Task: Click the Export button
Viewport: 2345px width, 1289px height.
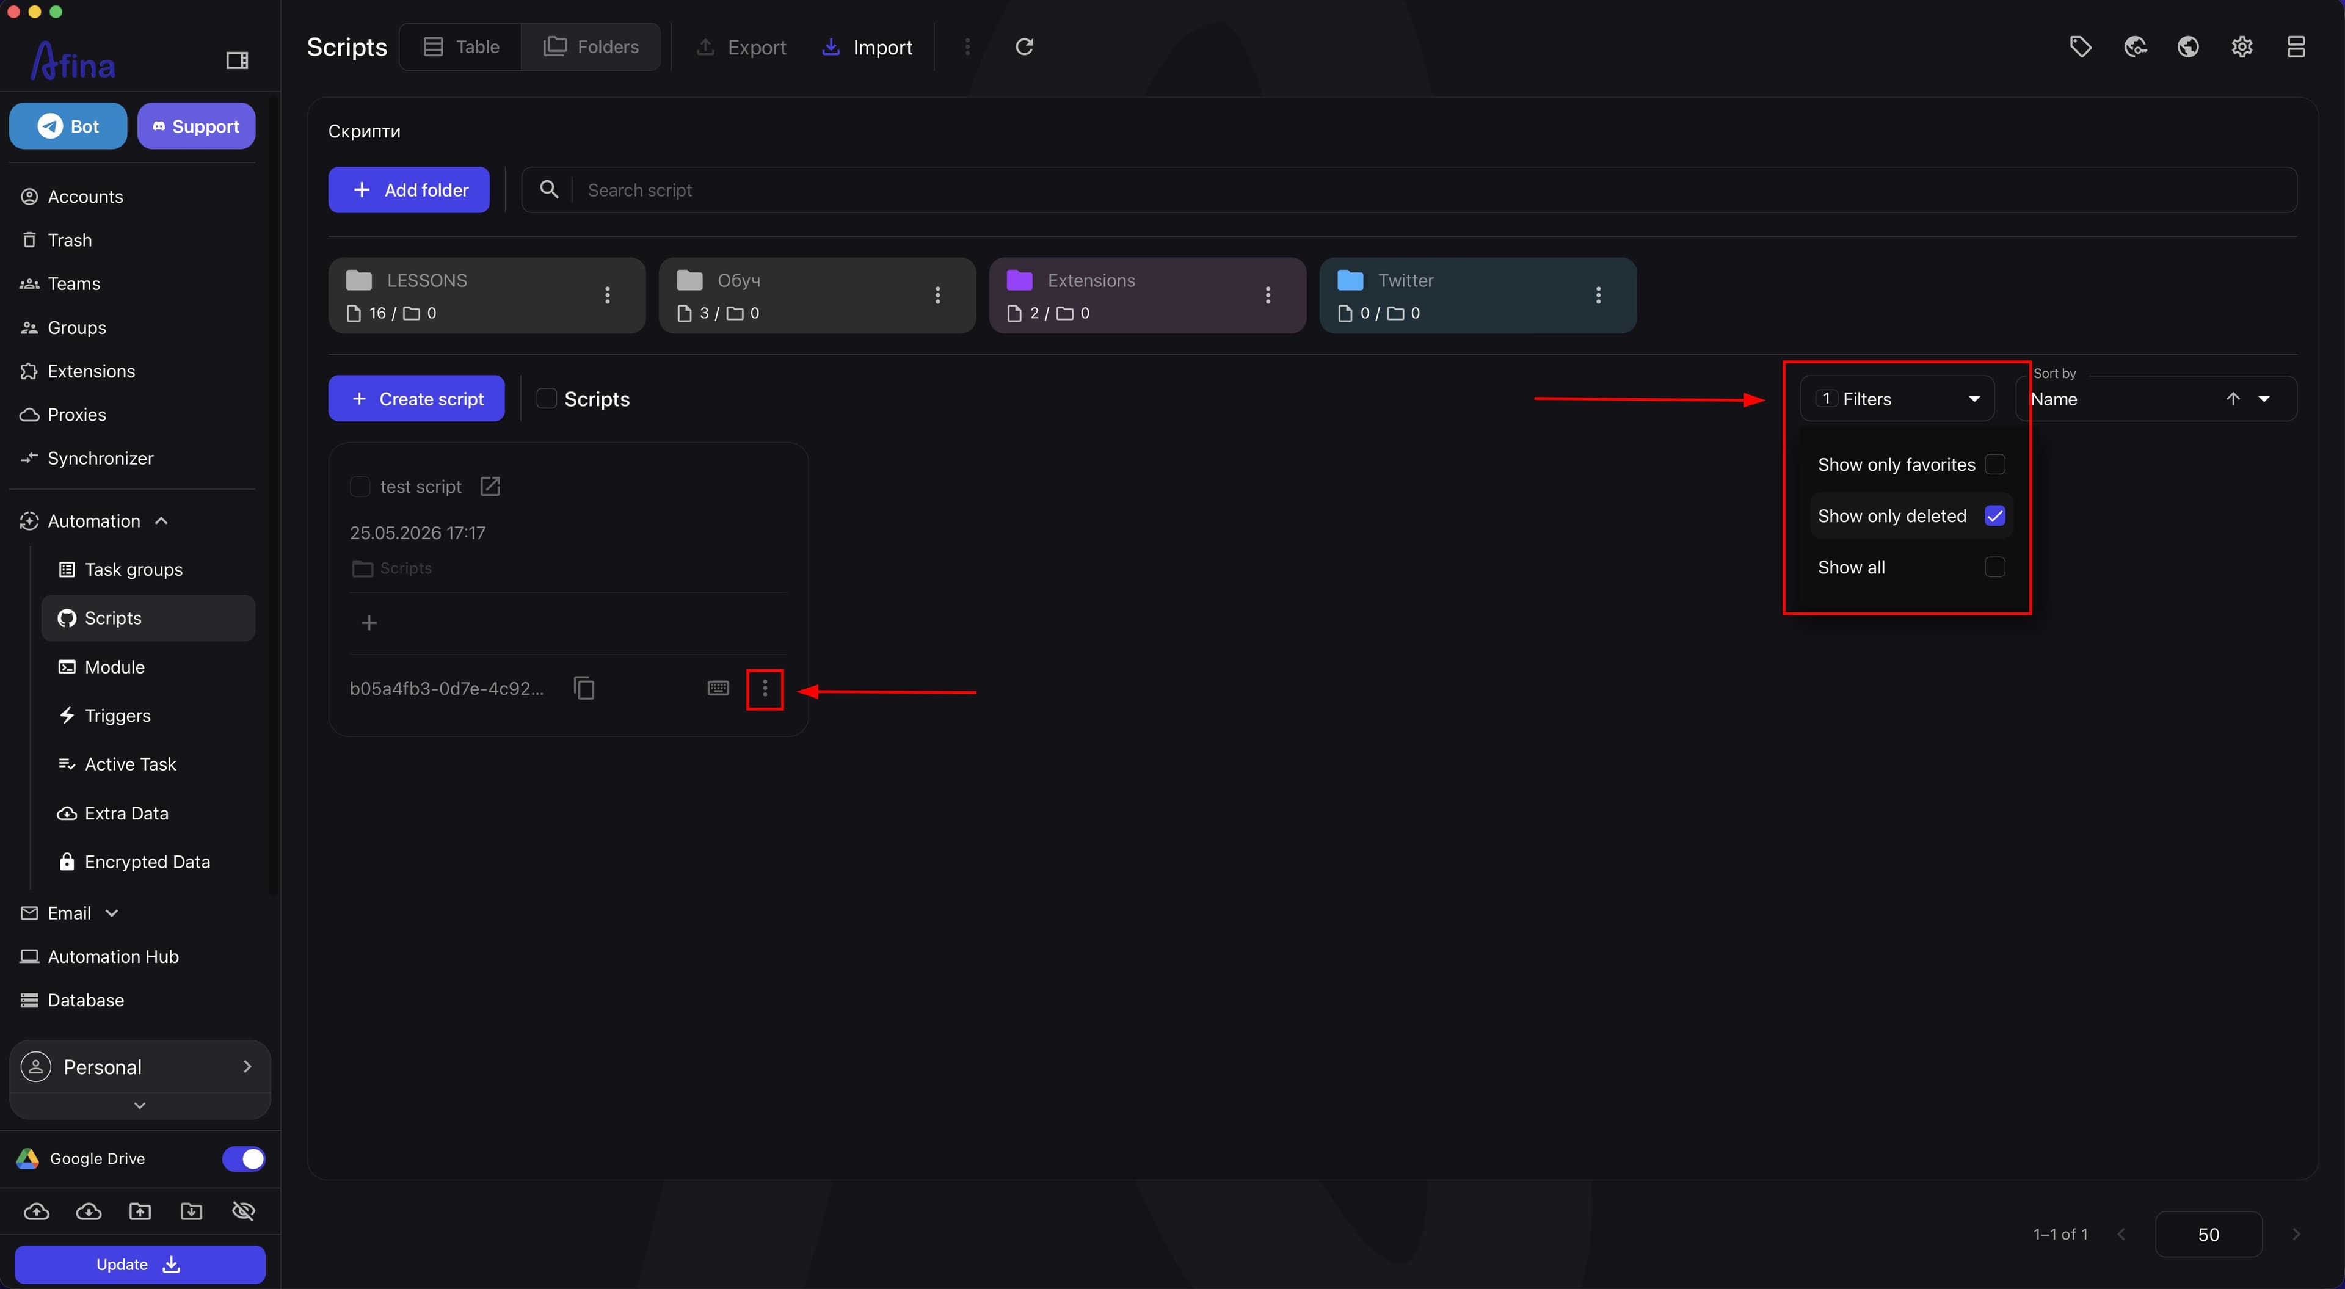Action: [x=741, y=46]
